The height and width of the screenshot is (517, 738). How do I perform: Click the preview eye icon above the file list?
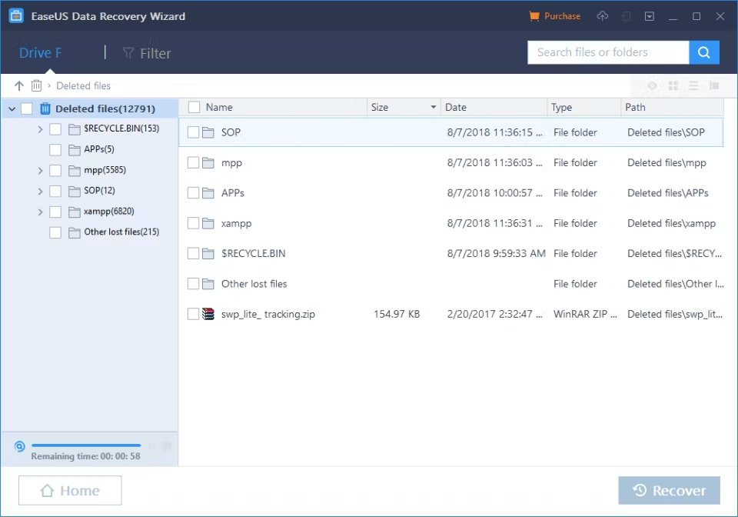point(652,85)
